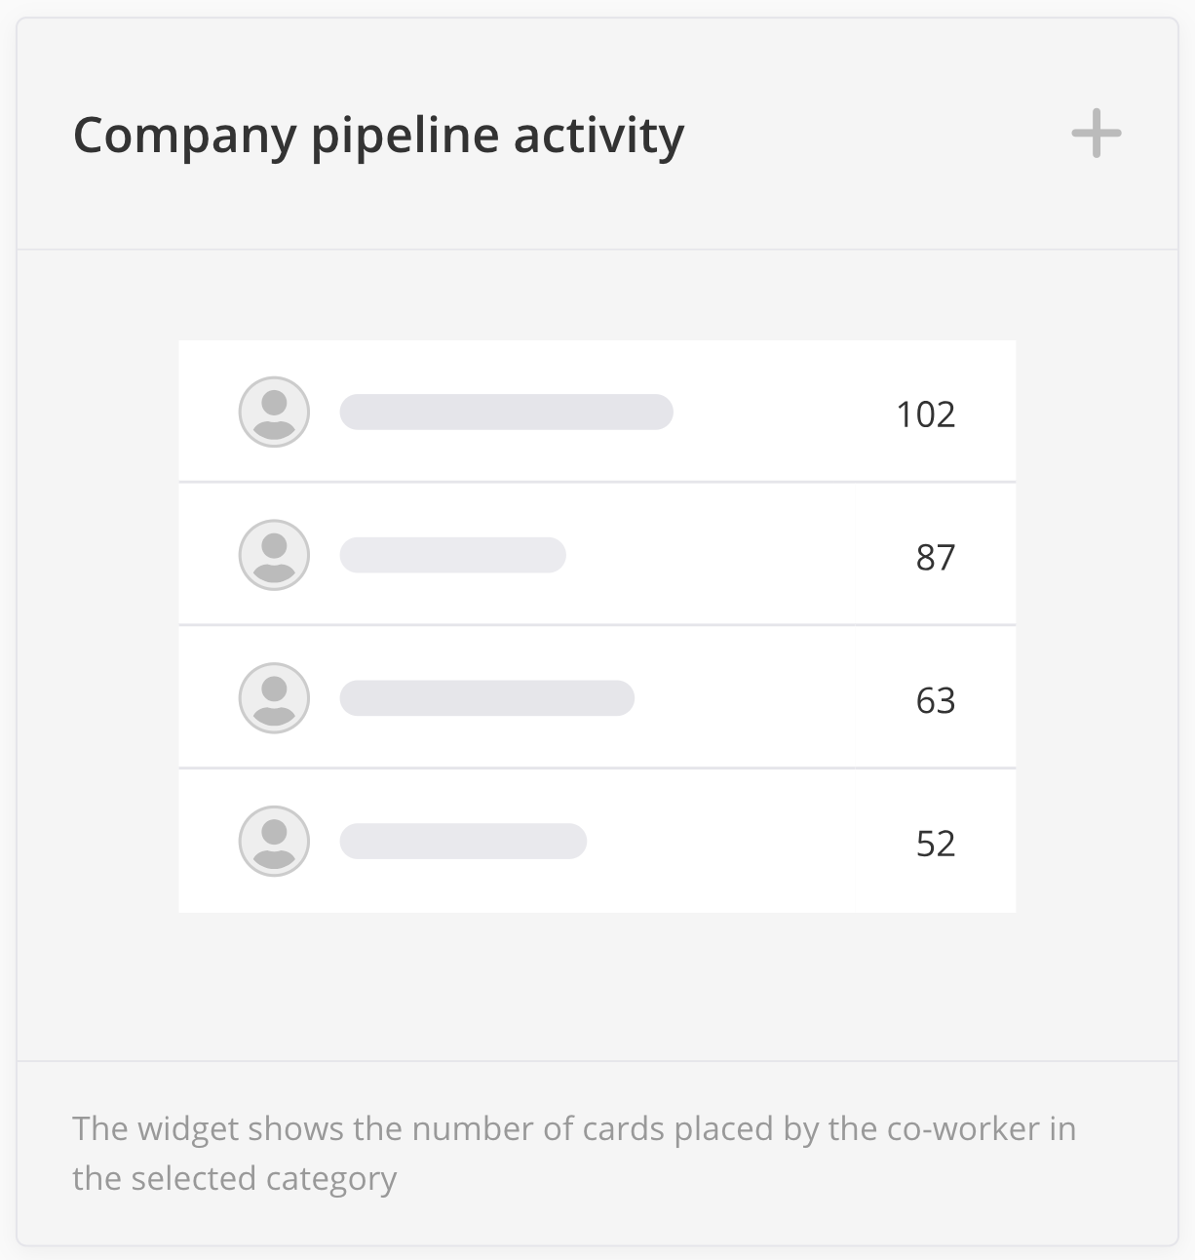This screenshot has height=1260, width=1195.
Task: Click the name placeholder bar in the 63 row
Action: point(486,698)
